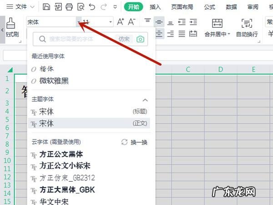
Task: Select 方正大黑体_GBK cloud font
Action: (89, 190)
